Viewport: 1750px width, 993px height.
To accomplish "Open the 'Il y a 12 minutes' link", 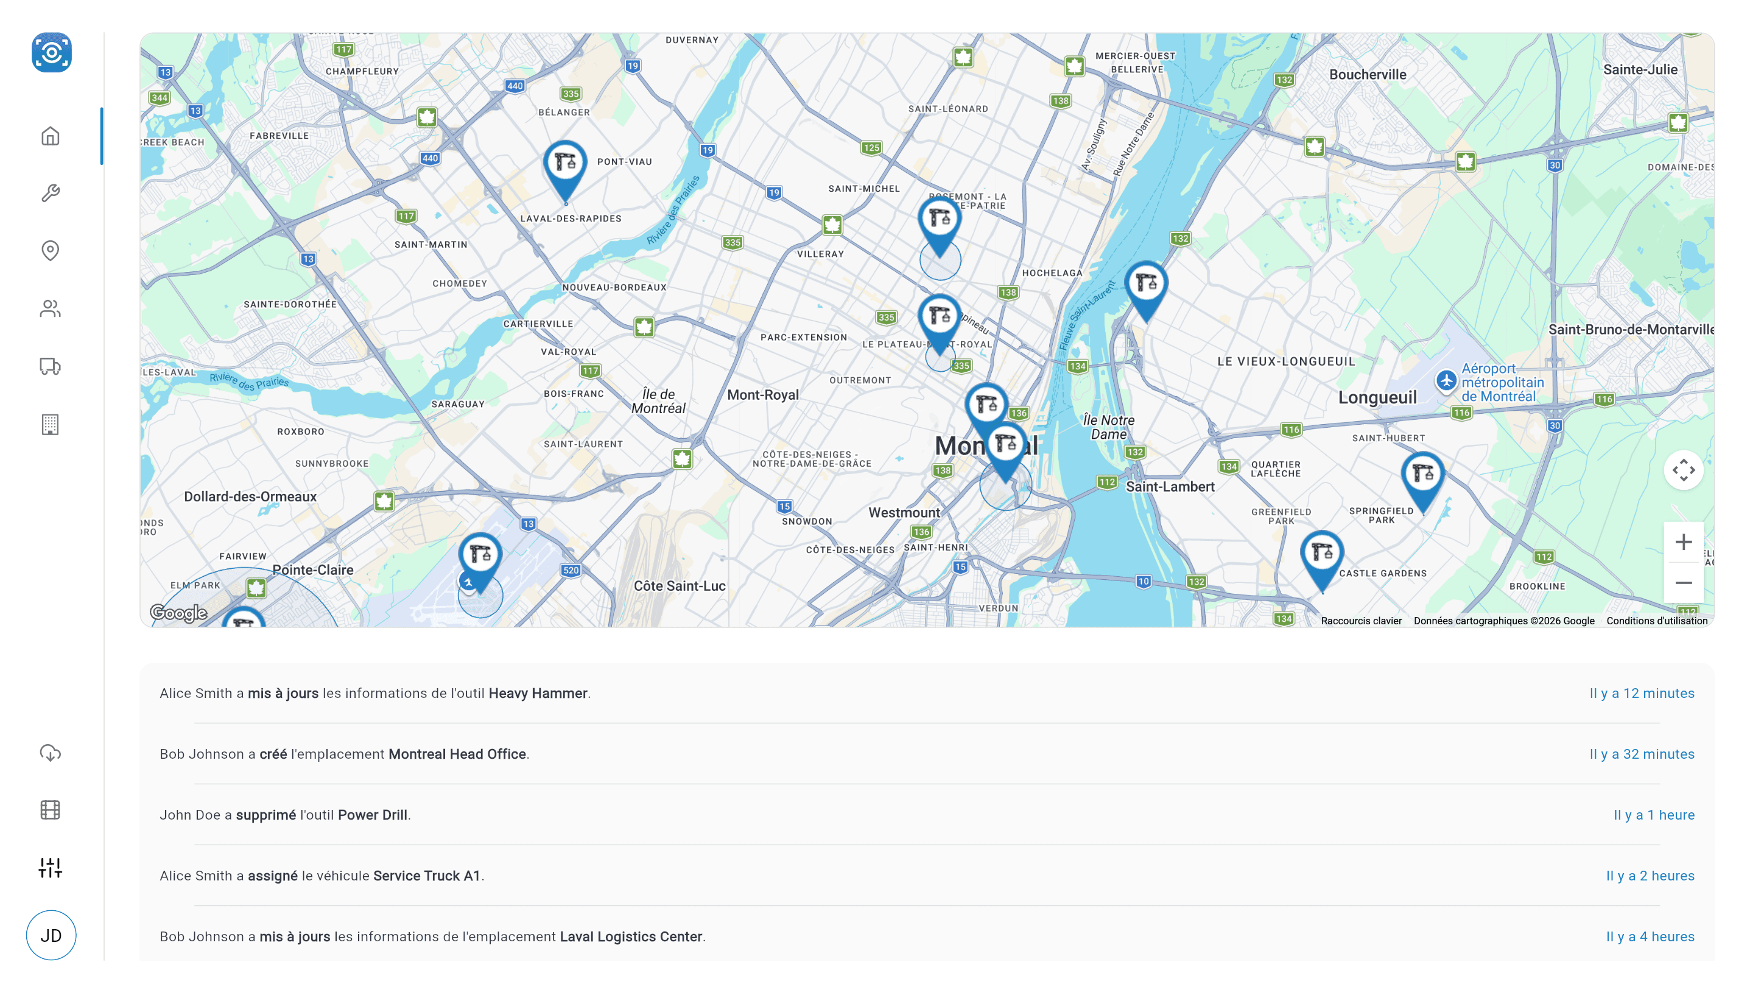I will point(1642,693).
